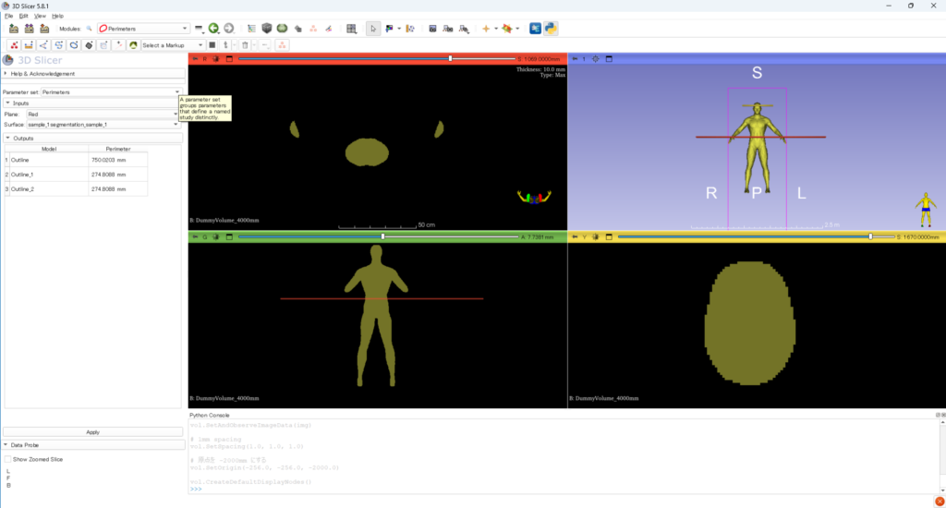946x508 pixels.
Task: Center the 3D view
Action: 596,58
